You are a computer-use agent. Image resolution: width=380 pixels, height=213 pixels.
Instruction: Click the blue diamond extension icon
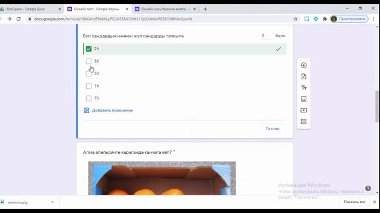(316, 19)
